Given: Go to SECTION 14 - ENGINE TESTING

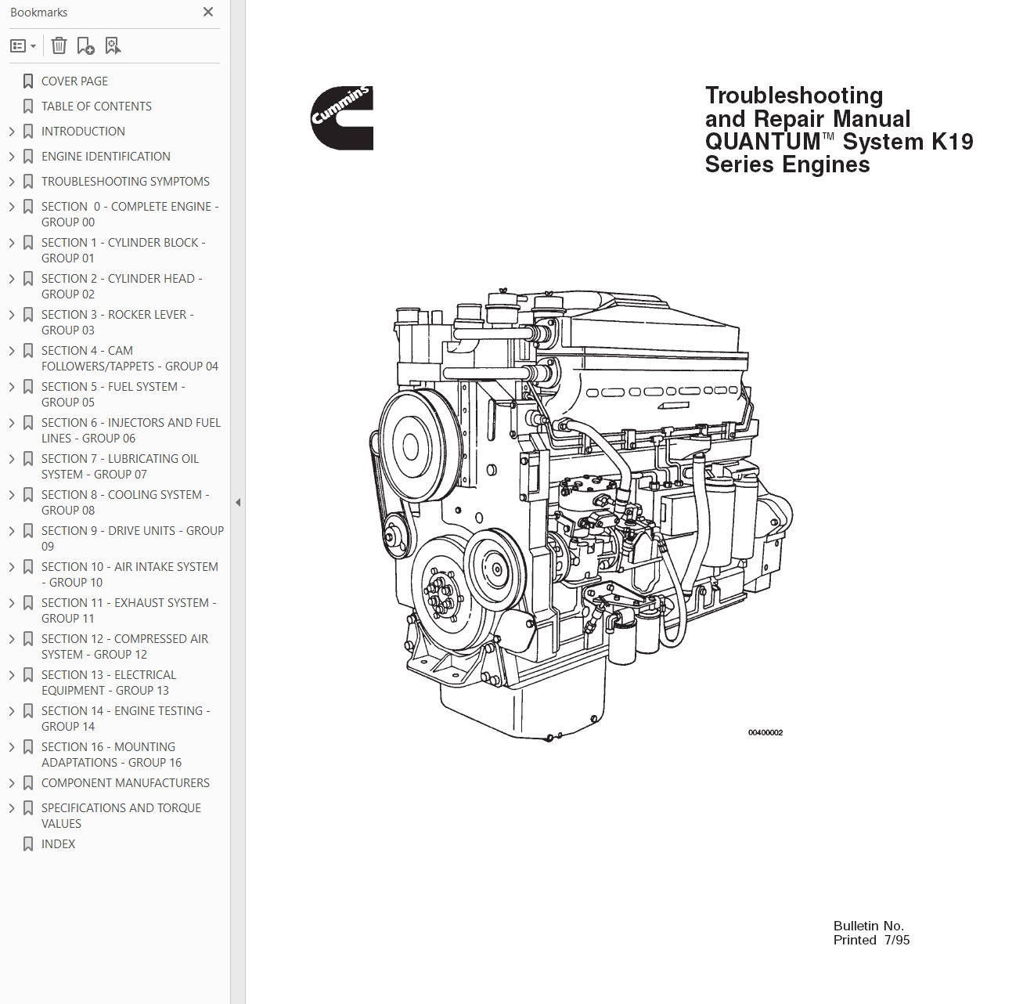Looking at the screenshot, I should pos(126,719).
